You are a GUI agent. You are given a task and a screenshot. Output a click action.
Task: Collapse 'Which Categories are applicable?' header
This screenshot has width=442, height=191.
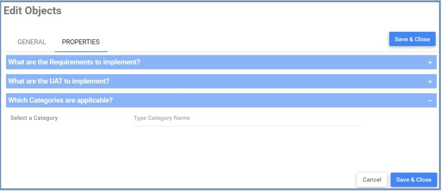tap(221, 100)
